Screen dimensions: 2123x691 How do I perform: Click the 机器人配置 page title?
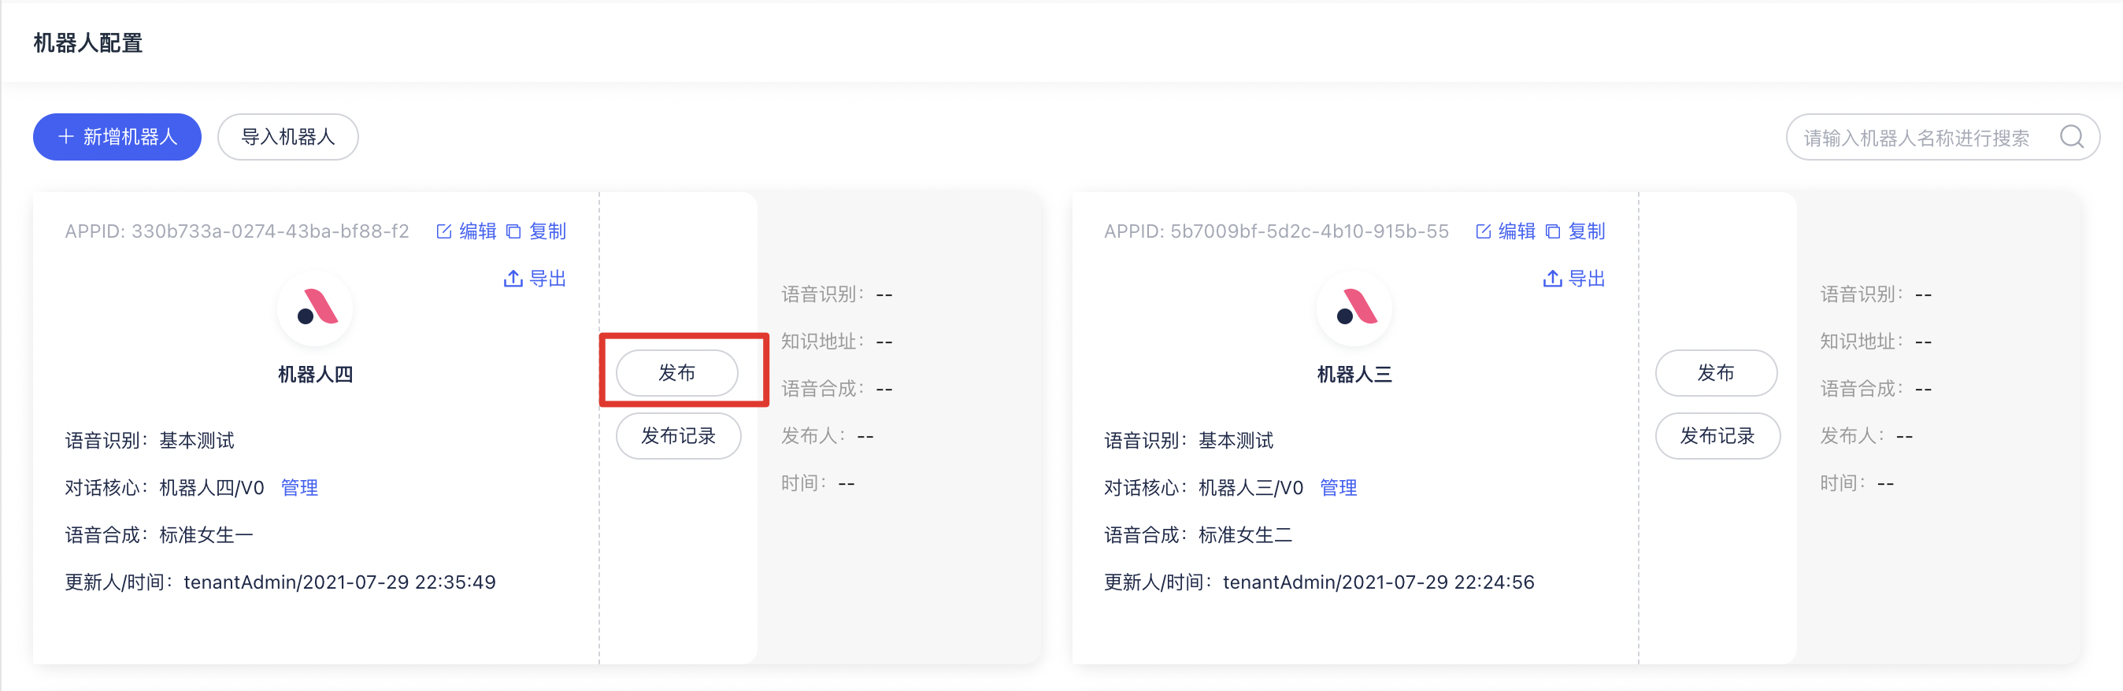[x=88, y=42]
